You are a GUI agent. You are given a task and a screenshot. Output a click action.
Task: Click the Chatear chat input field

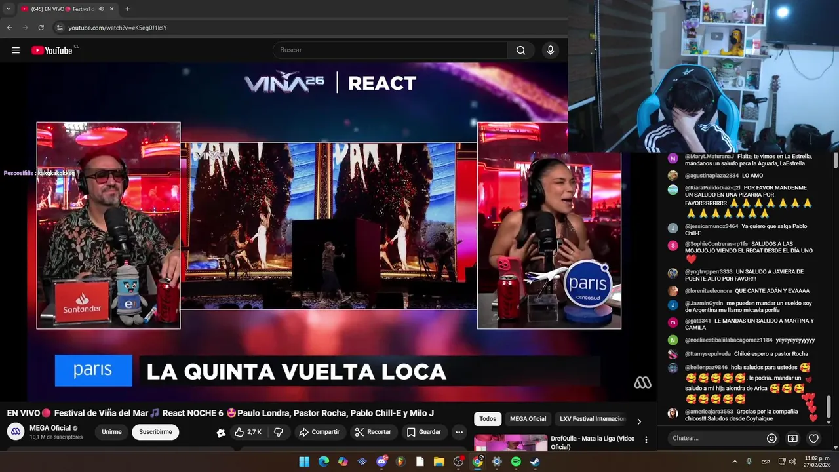[716, 438]
